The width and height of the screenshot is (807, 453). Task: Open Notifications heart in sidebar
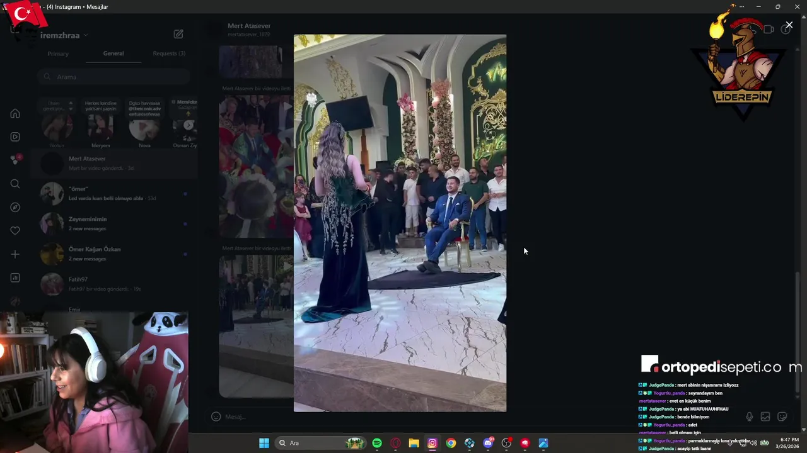[x=15, y=230]
